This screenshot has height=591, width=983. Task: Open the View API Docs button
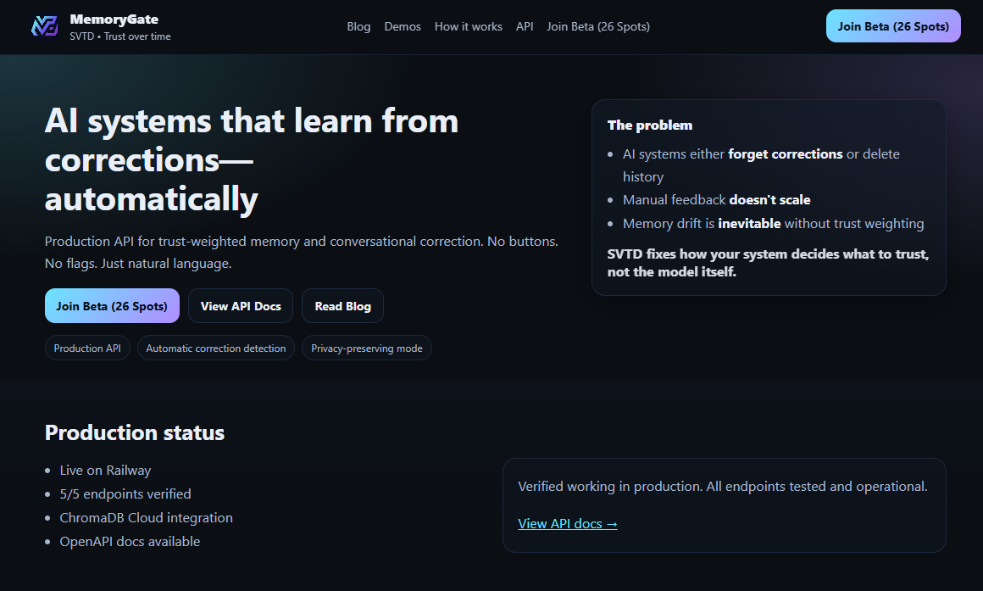tap(241, 306)
